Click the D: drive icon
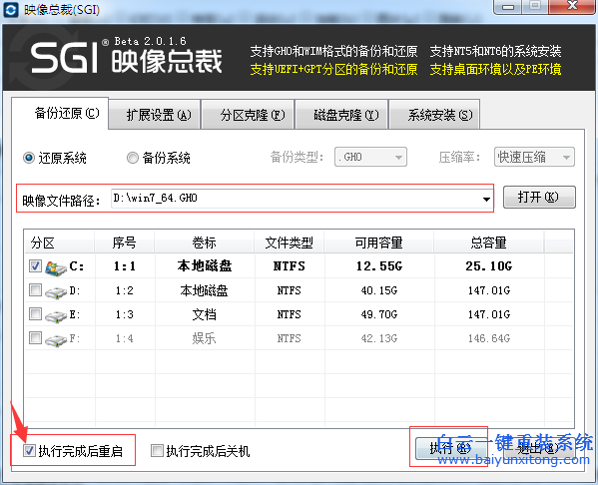598x485 pixels. (56, 292)
